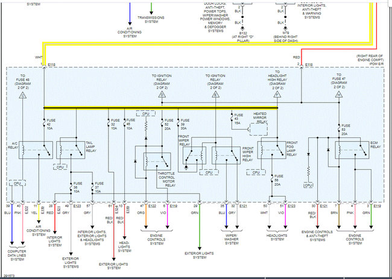Click the triangle connector marked F
Screen dimensions: 392x279
[x=277, y=95]
